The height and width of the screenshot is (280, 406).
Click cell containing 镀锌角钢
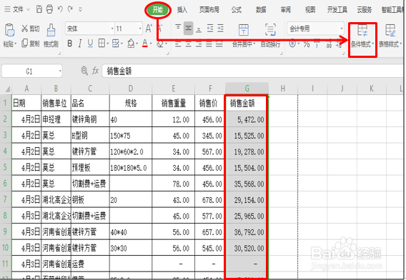(x=90, y=119)
